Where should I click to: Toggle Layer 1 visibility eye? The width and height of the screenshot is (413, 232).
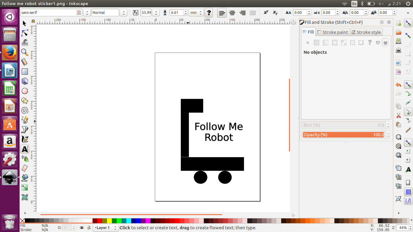click(x=82, y=228)
